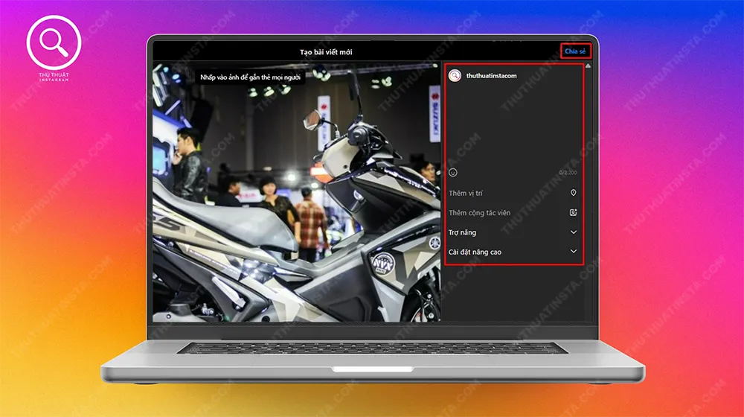The width and height of the screenshot is (744, 417).
Task: Click the thuthuatinstacom profile avatar
Action: click(x=455, y=75)
